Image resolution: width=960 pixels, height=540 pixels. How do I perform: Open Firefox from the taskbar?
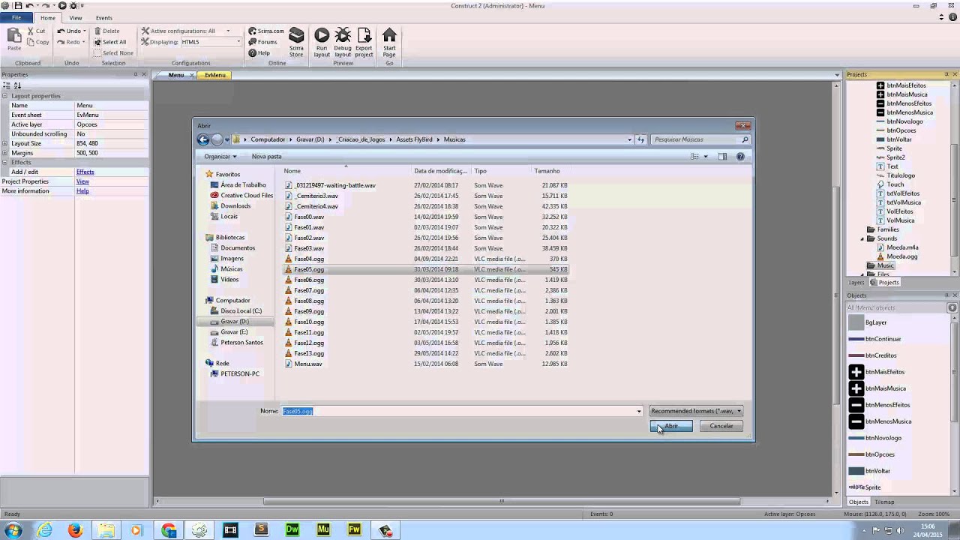75,530
